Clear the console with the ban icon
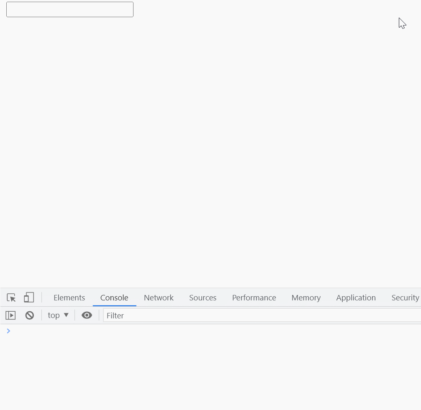The width and height of the screenshot is (421, 410). [30, 315]
